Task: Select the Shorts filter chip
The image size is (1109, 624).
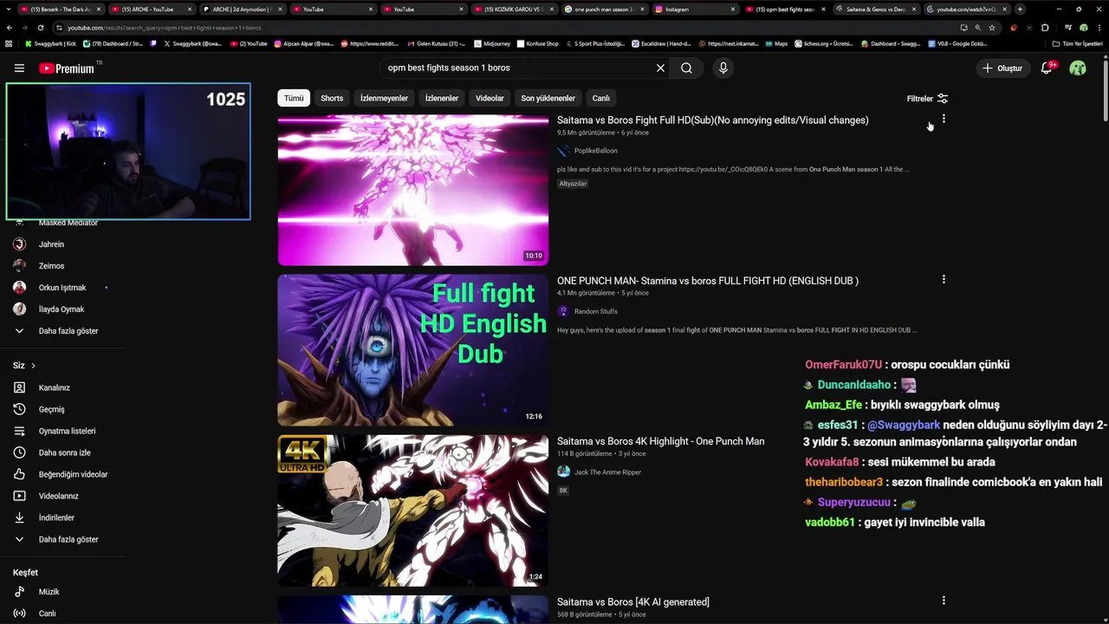Action: tap(332, 98)
